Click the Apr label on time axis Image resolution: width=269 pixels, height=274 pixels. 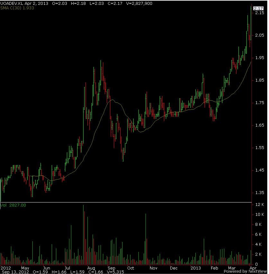click(x=253, y=268)
